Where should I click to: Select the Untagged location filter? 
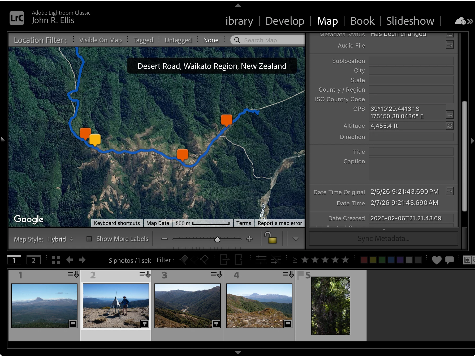[178, 40]
